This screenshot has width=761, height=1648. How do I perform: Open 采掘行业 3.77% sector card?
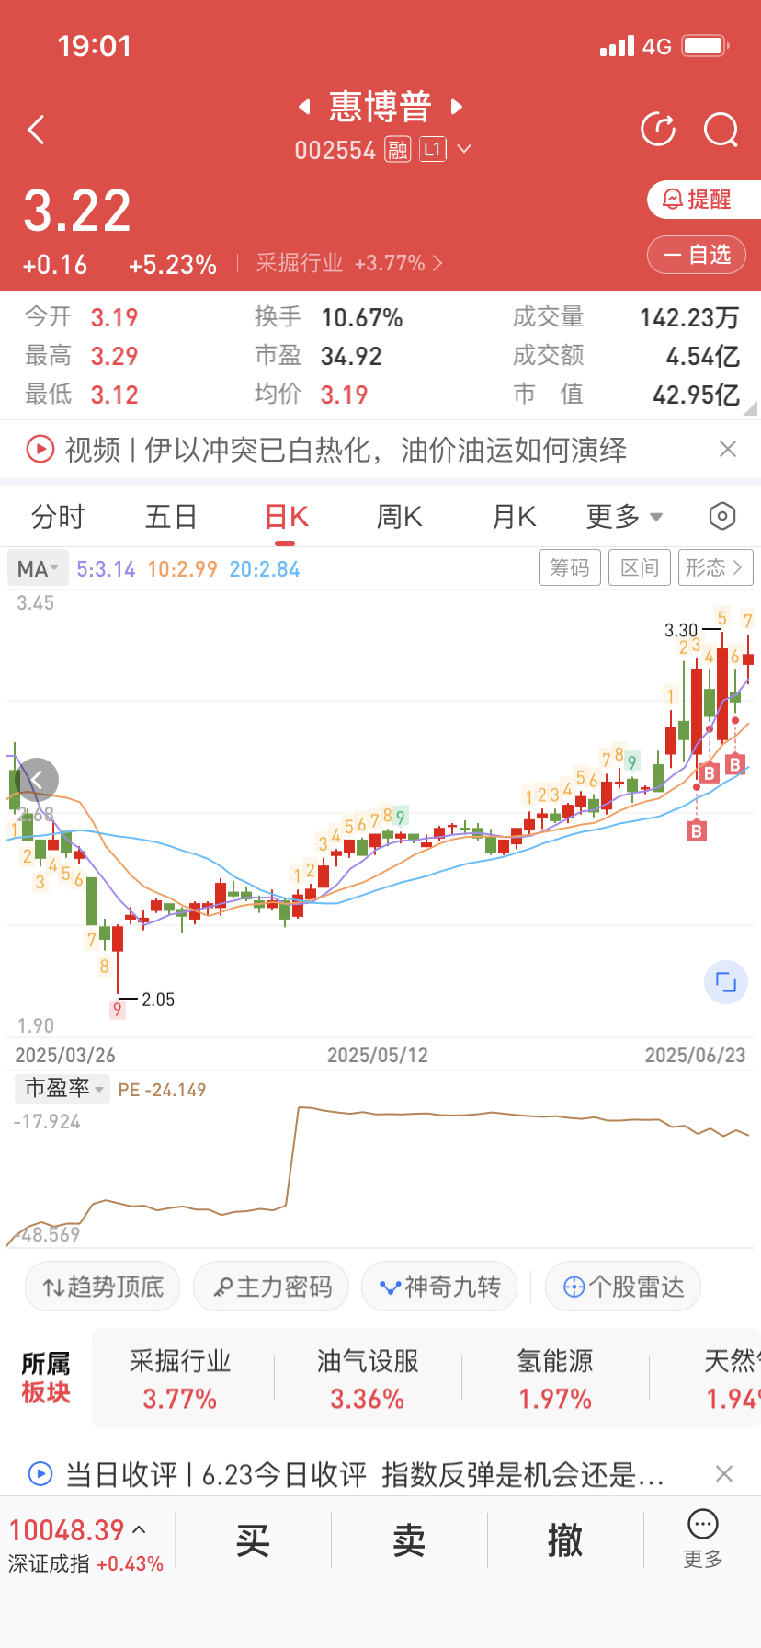click(x=180, y=1379)
